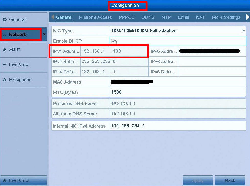Viewport: 250px width, 186px height.
Task: Click the Apply button
Action: pyautogui.click(x=198, y=180)
